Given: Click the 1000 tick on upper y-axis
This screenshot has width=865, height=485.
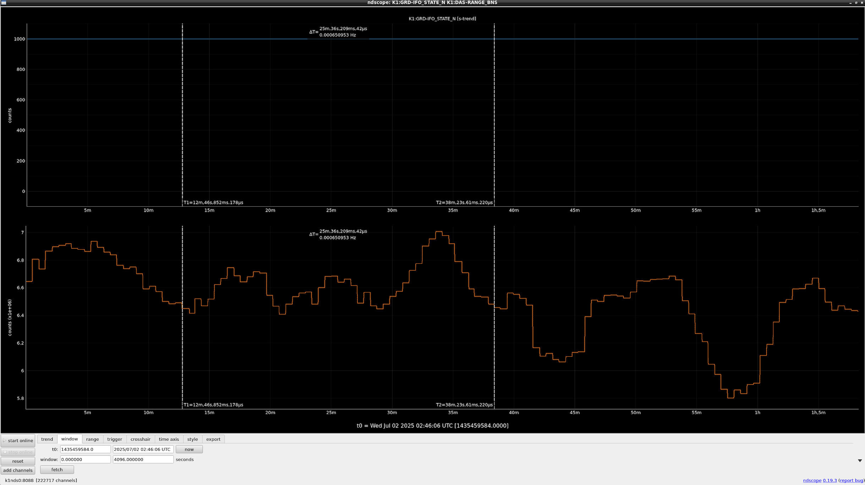Looking at the screenshot, I should pyautogui.click(x=20, y=39).
